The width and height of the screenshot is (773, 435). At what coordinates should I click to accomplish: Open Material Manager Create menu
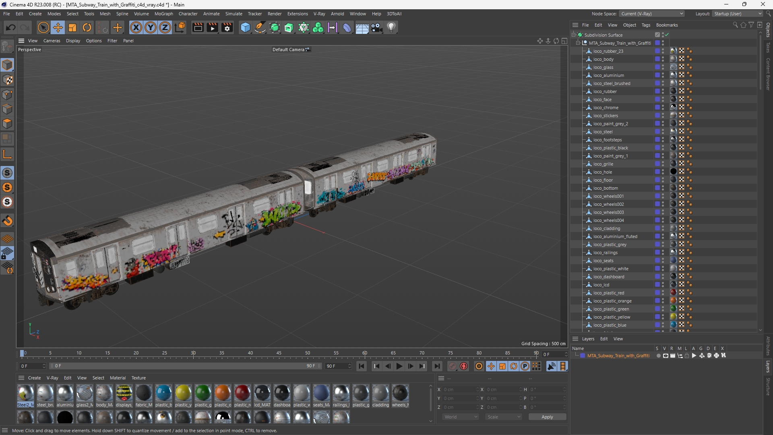click(34, 378)
